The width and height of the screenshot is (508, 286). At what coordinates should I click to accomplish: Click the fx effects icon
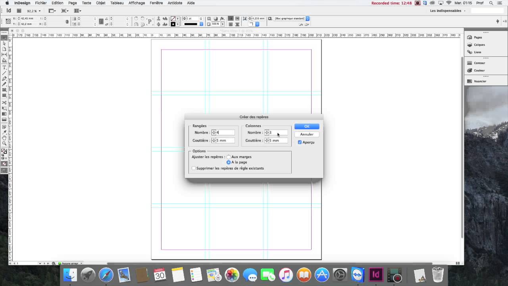click(222, 18)
